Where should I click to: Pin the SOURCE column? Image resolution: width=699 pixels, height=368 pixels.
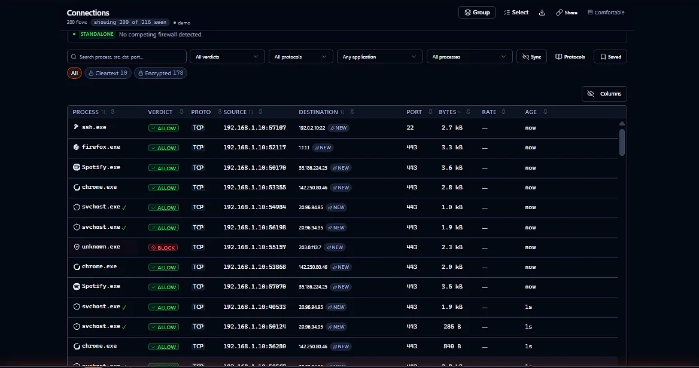[261, 112]
